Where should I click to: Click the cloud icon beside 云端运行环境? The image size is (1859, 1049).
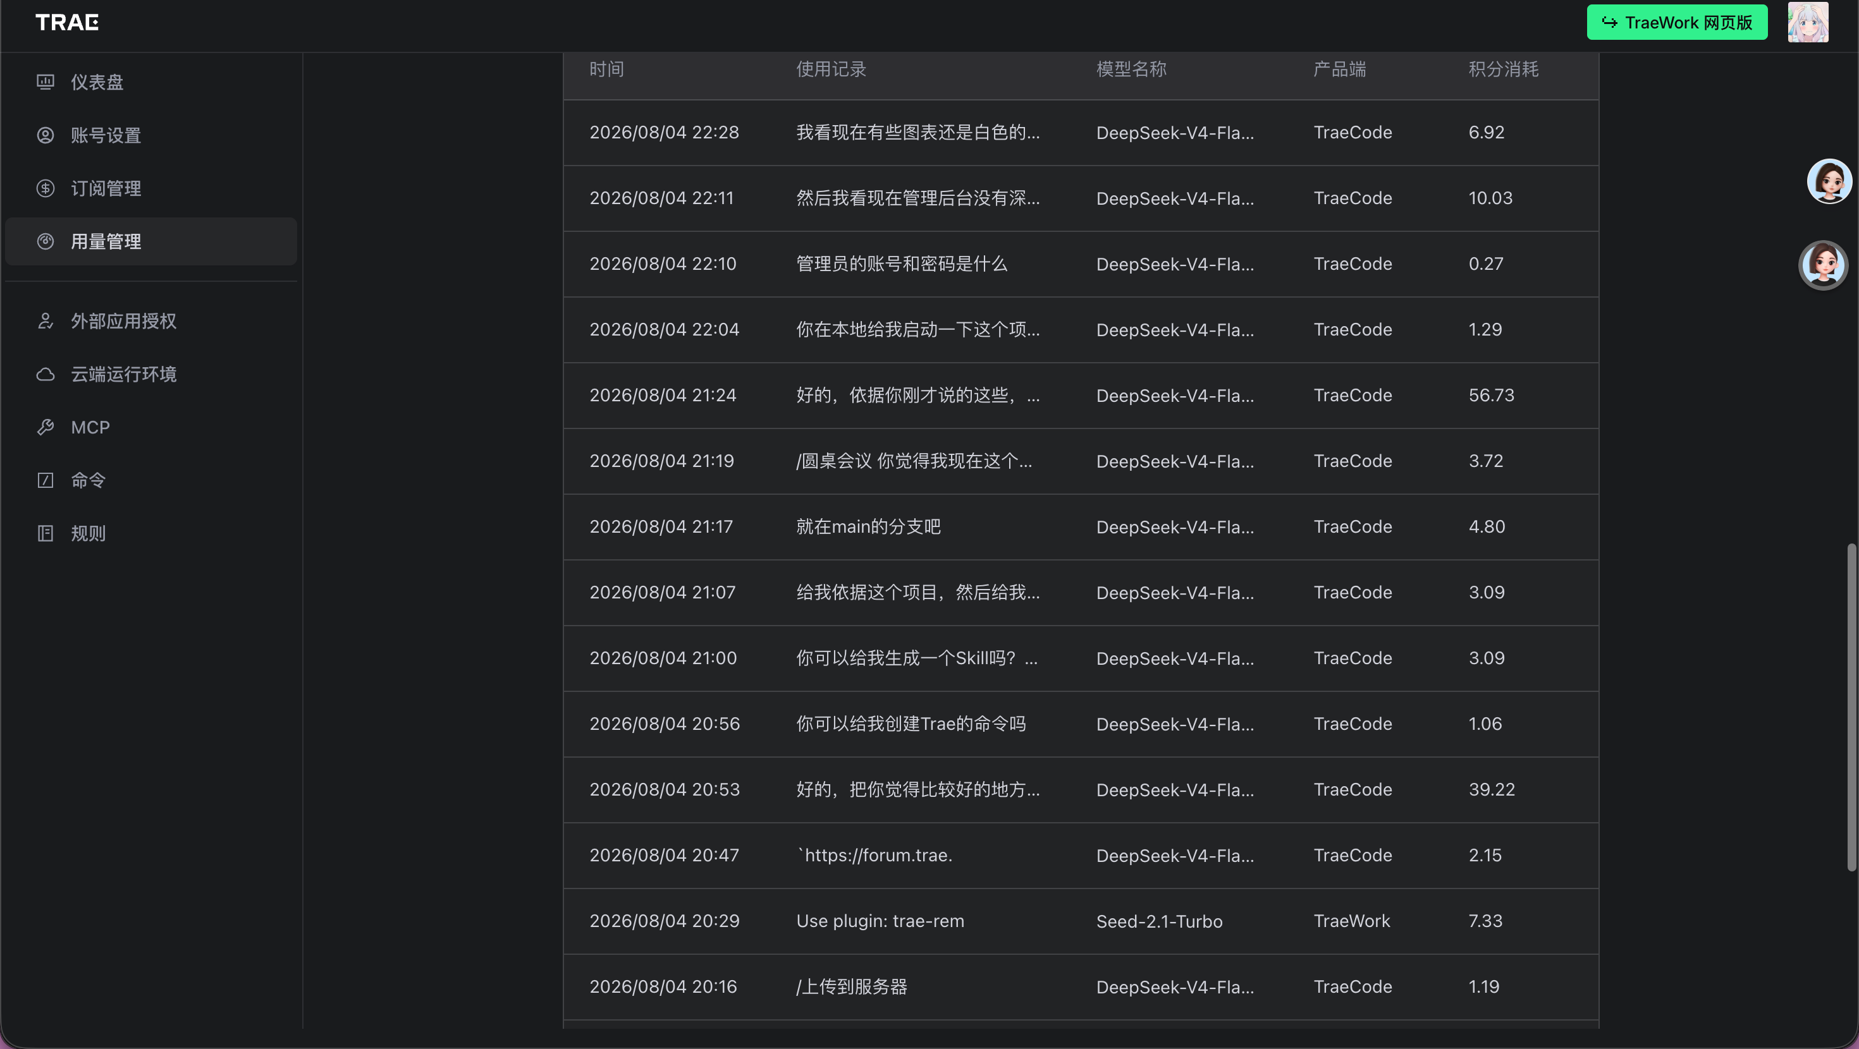pyautogui.click(x=46, y=375)
